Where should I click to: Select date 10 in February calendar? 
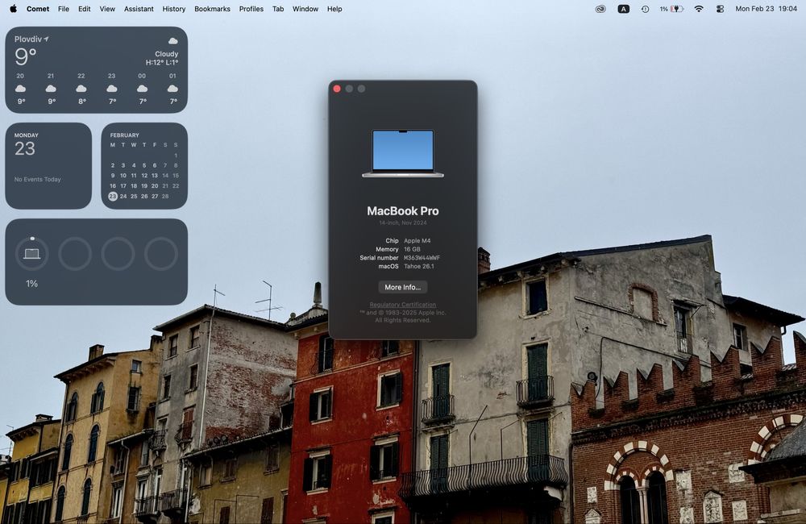click(x=123, y=176)
